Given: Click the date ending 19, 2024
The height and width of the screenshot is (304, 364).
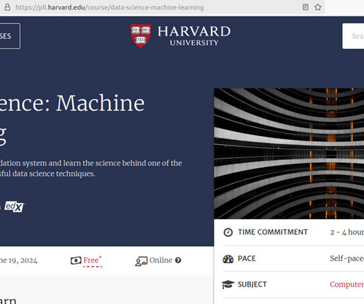Looking at the screenshot, I should (x=19, y=261).
